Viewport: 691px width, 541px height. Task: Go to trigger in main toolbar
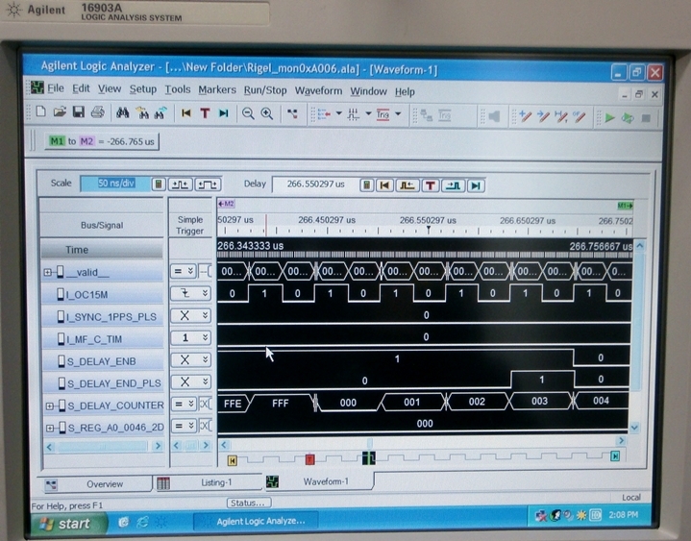pyautogui.click(x=205, y=113)
